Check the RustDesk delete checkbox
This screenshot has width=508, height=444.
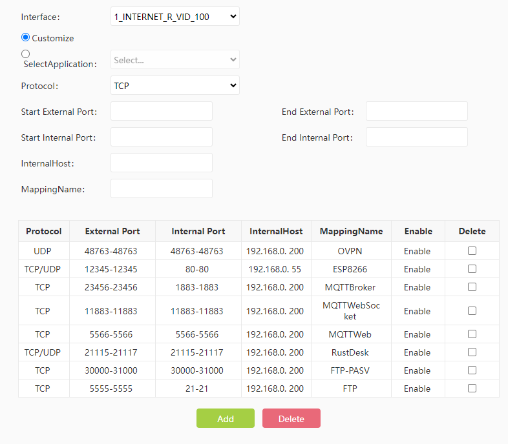[x=472, y=352]
